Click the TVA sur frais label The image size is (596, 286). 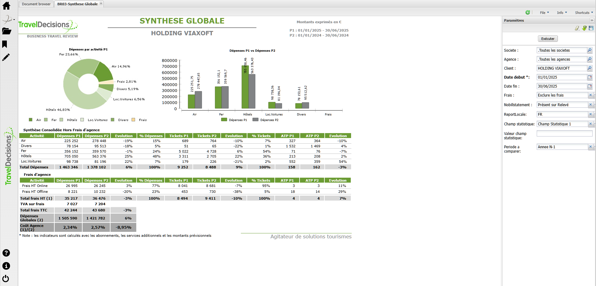(32, 204)
